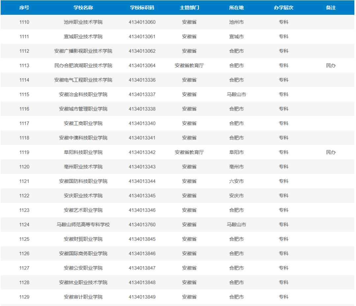Select school name 池州职业技术学院

(83, 22)
